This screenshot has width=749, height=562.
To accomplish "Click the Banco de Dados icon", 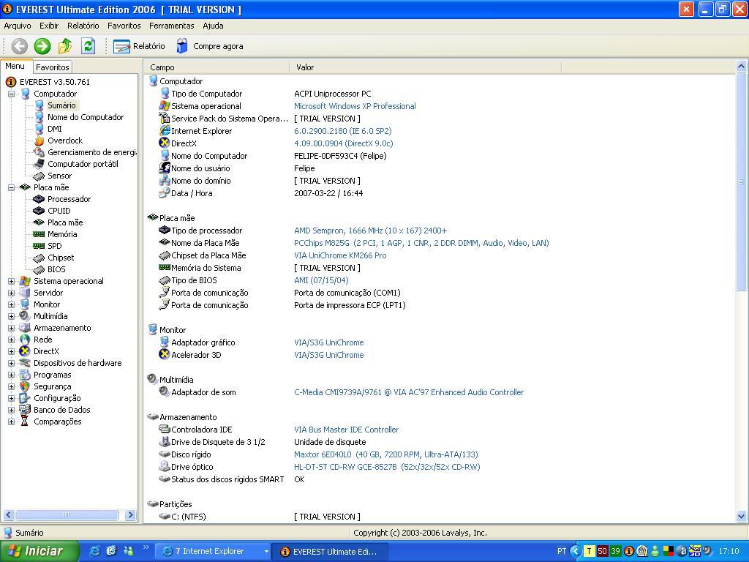I will (25, 410).
